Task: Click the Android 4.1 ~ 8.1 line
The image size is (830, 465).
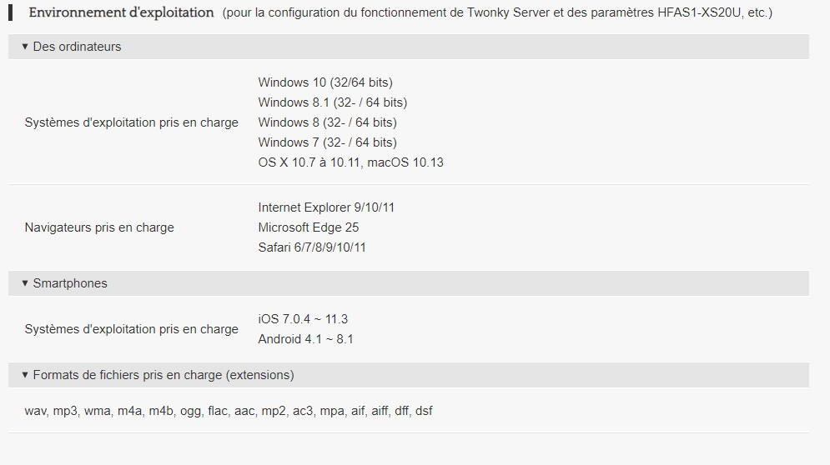Action: [305, 339]
